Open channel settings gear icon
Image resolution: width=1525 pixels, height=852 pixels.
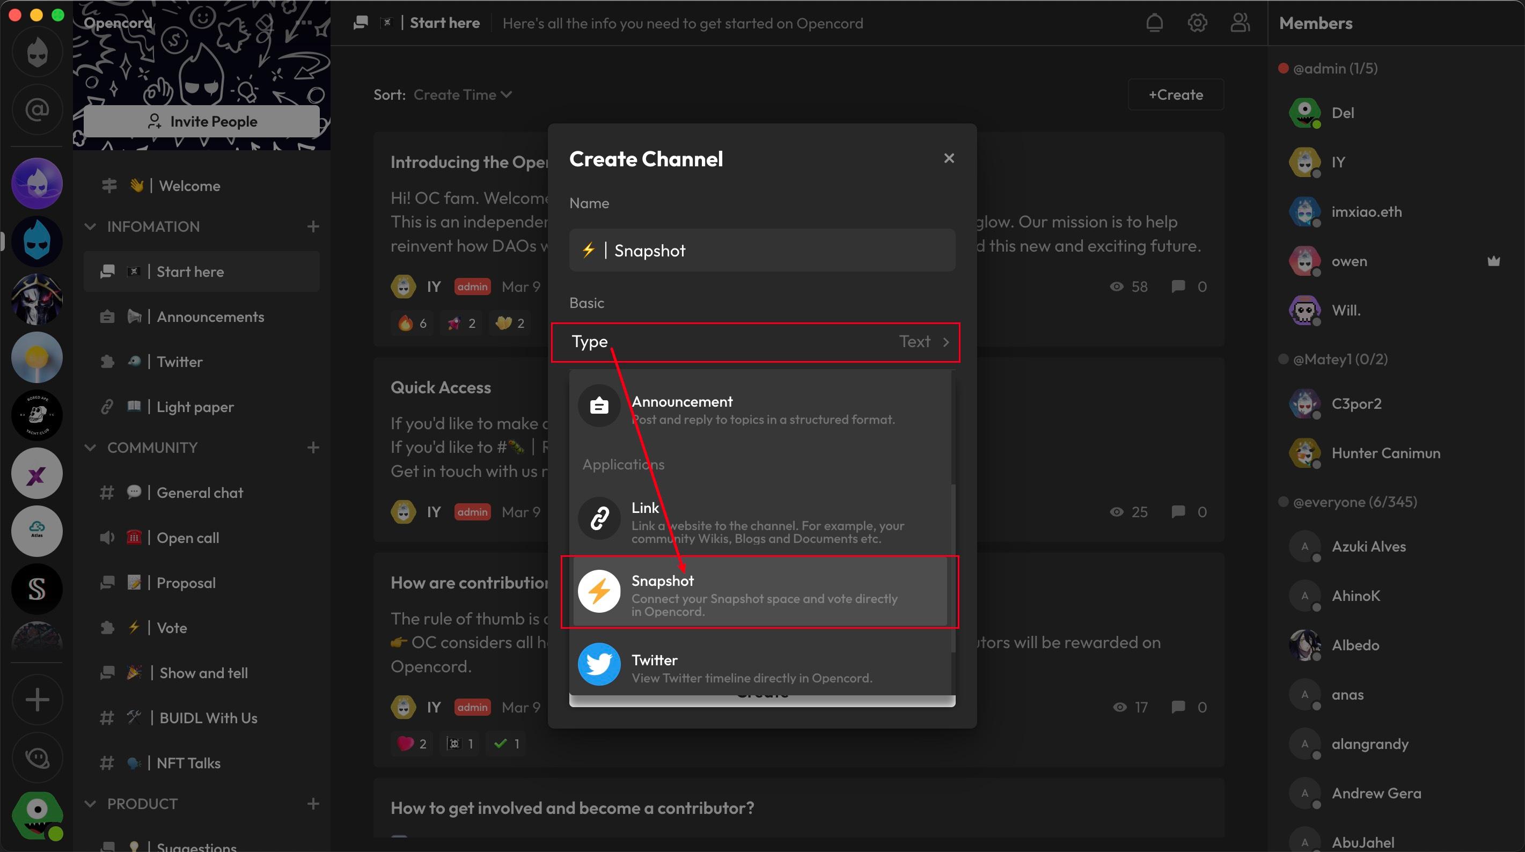[x=1197, y=23]
